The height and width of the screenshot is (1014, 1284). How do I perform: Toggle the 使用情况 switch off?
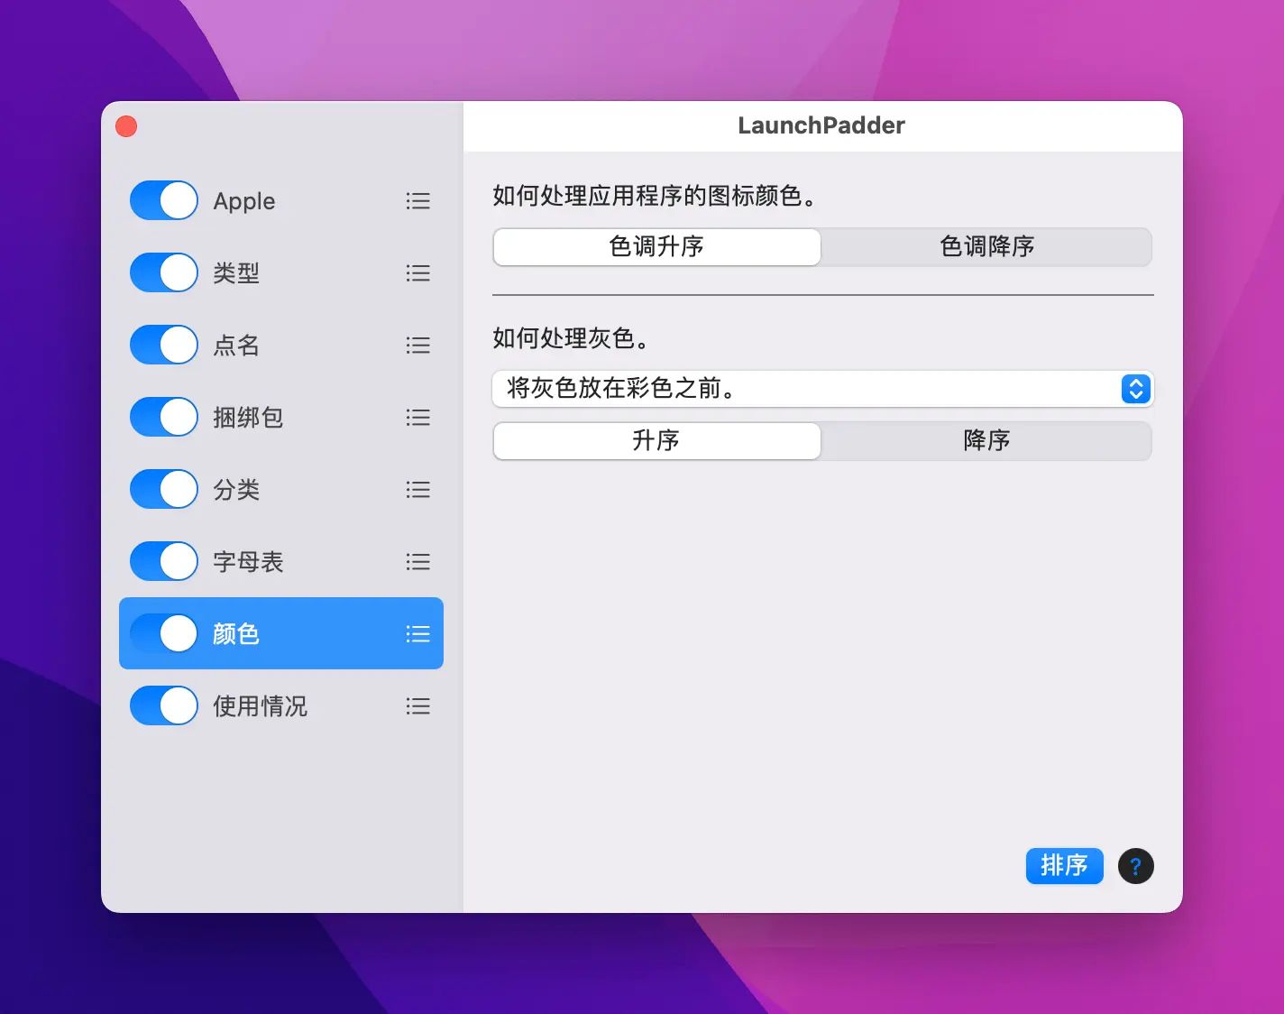click(x=164, y=705)
